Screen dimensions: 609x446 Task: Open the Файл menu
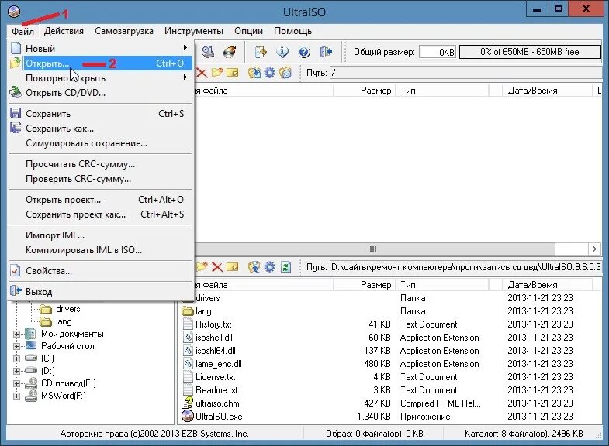tap(22, 31)
